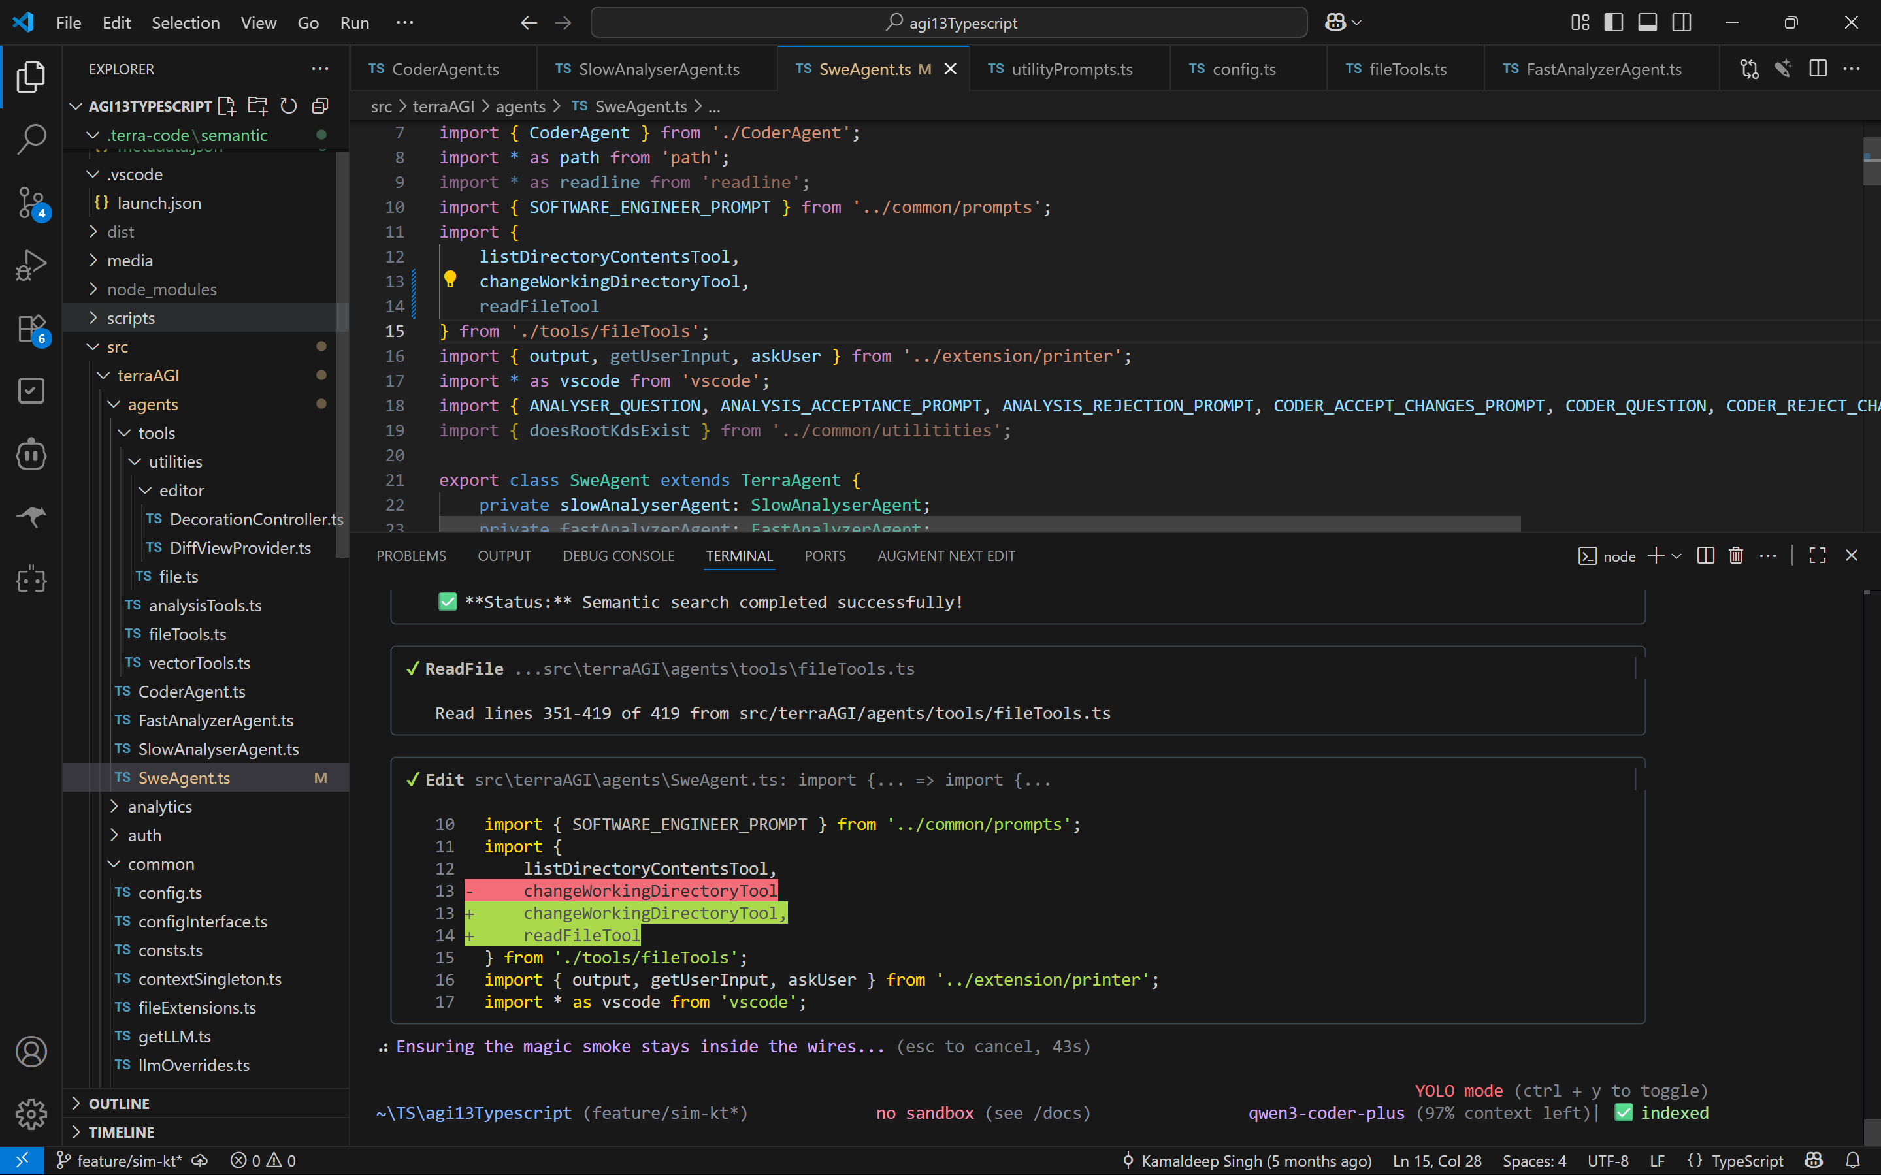Image resolution: width=1881 pixels, height=1175 pixels.
Task: Click the lightbulb code action icon
Action: (450, 279)
